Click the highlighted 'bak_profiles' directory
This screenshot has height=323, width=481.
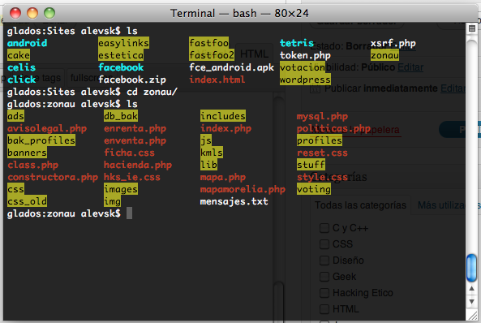(x=41, y=140)
